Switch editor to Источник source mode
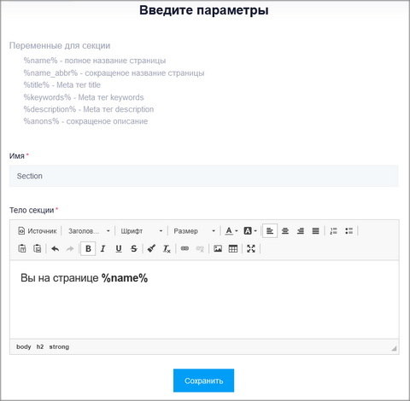 38,231
